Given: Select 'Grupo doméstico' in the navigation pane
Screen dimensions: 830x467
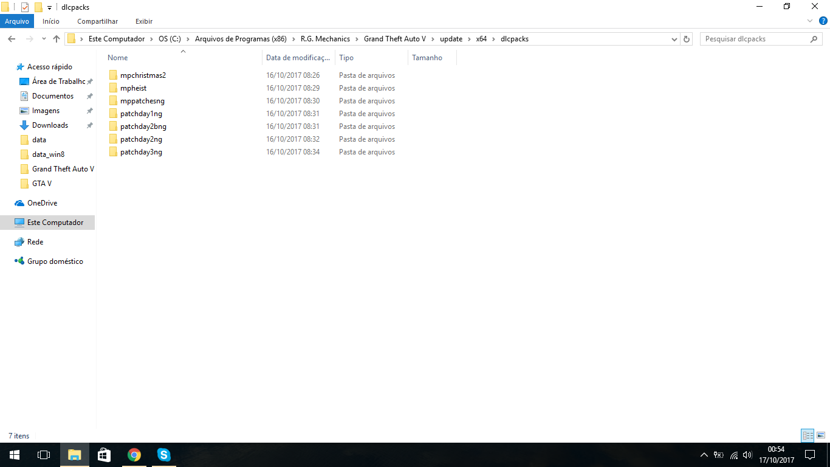Looking at the screenshot, I should coord(55,261).
